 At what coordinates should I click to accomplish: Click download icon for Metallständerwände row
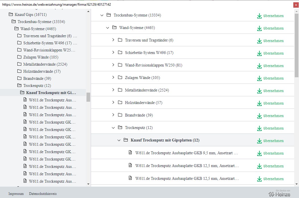click(x=259, y=91)
